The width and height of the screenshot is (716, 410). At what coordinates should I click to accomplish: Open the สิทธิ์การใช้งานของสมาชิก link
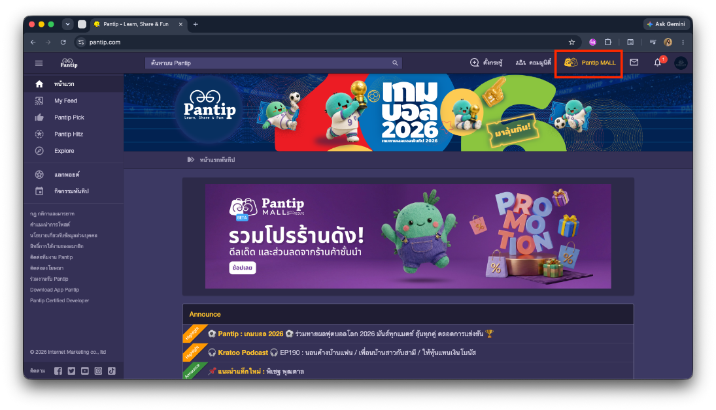coord(57,246)
